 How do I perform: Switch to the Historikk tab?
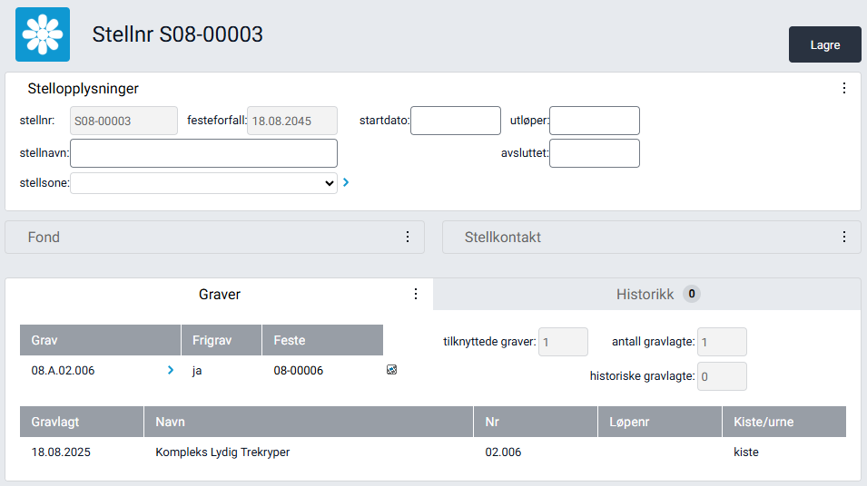[x=645, y=294]
